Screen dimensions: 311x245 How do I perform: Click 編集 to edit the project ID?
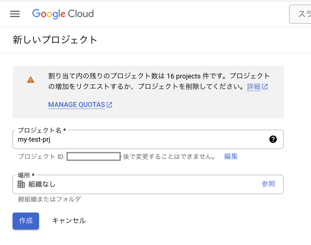click(x=231, y=157)
